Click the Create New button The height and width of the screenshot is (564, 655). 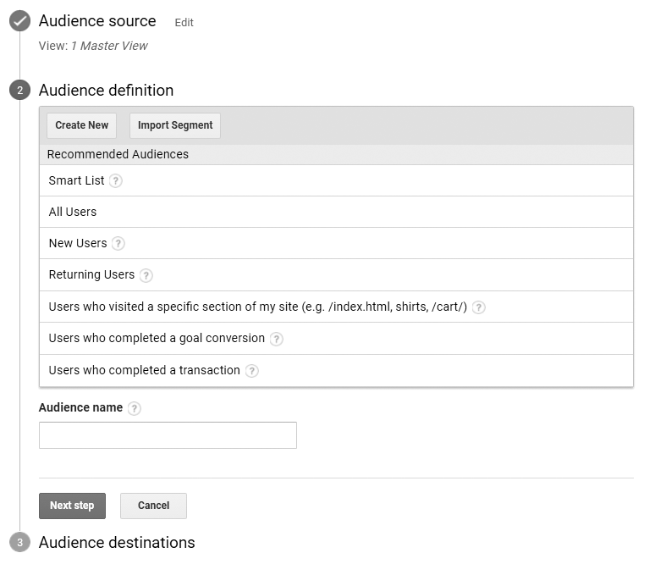pos(81,125)
